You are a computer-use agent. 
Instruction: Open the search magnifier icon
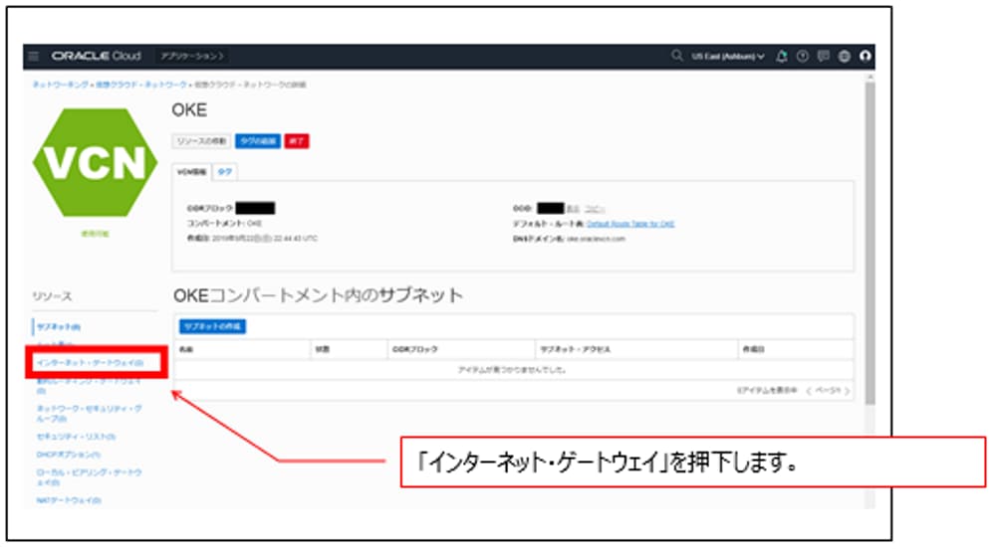(x=677, y=56)
